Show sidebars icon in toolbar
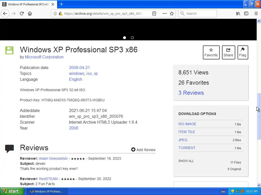 tap(246, 14)
